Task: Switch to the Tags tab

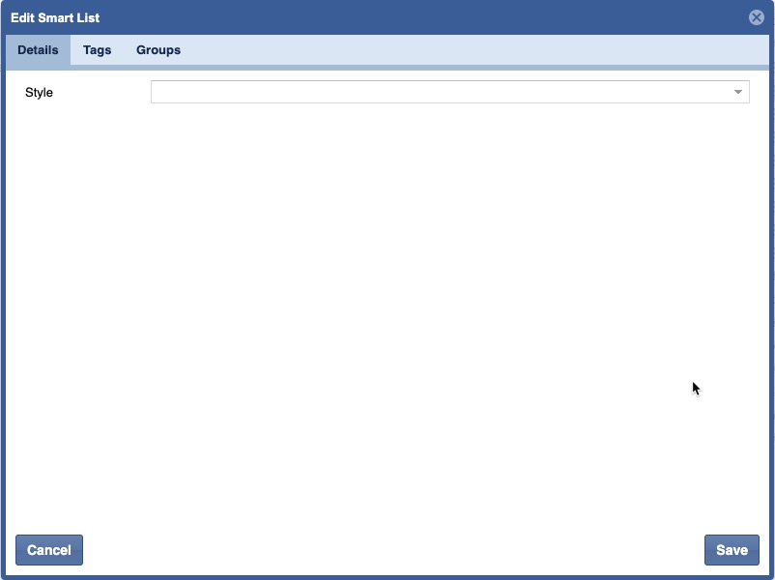Action: [x=97, y=50]
